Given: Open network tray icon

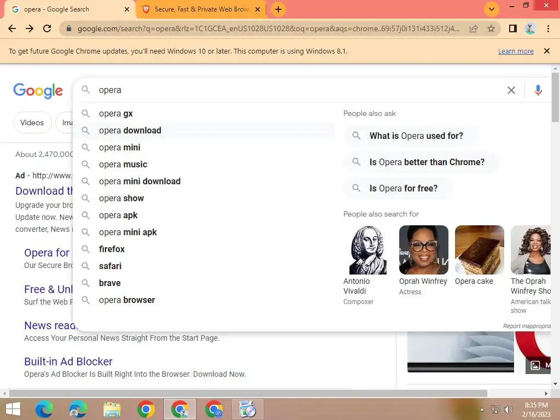Looking at the screenshot, I should (x=495, y=410).
